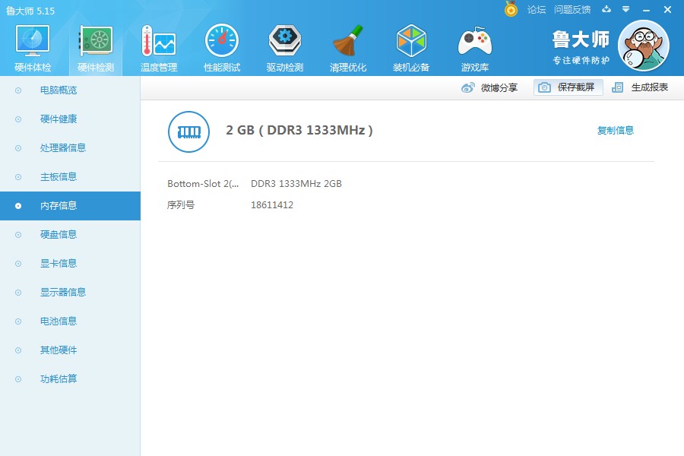
Task: Click bullet icon beside 显示器信息
Action: click(18, 293)
